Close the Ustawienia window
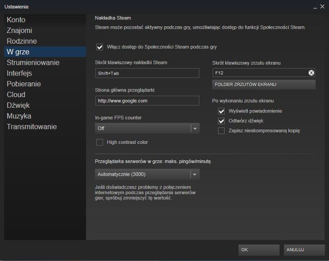This screenshot has width=329, height=261. tap(322, 7)
